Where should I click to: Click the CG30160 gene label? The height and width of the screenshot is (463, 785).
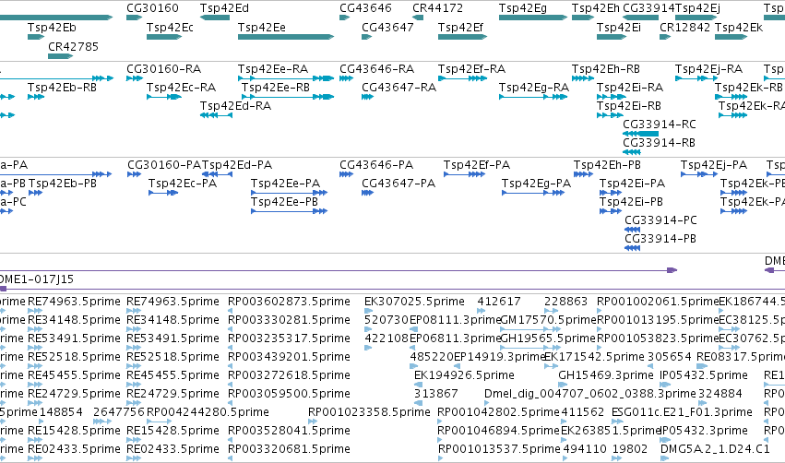click(152, 8)
